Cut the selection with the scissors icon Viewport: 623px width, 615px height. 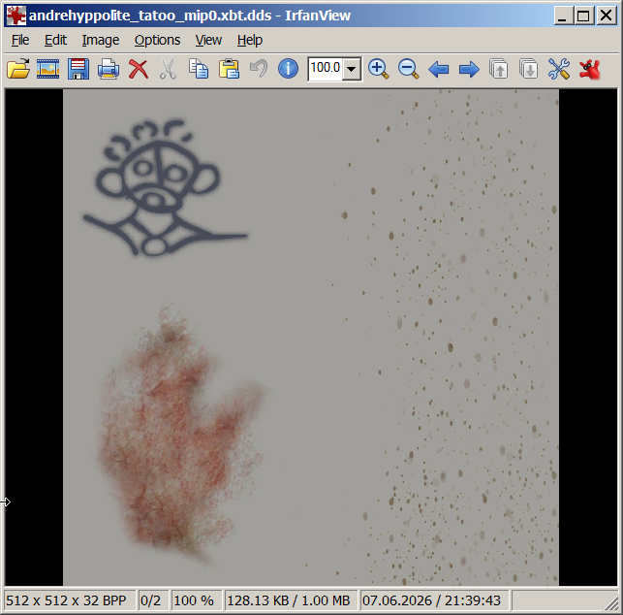coord(168,69)
